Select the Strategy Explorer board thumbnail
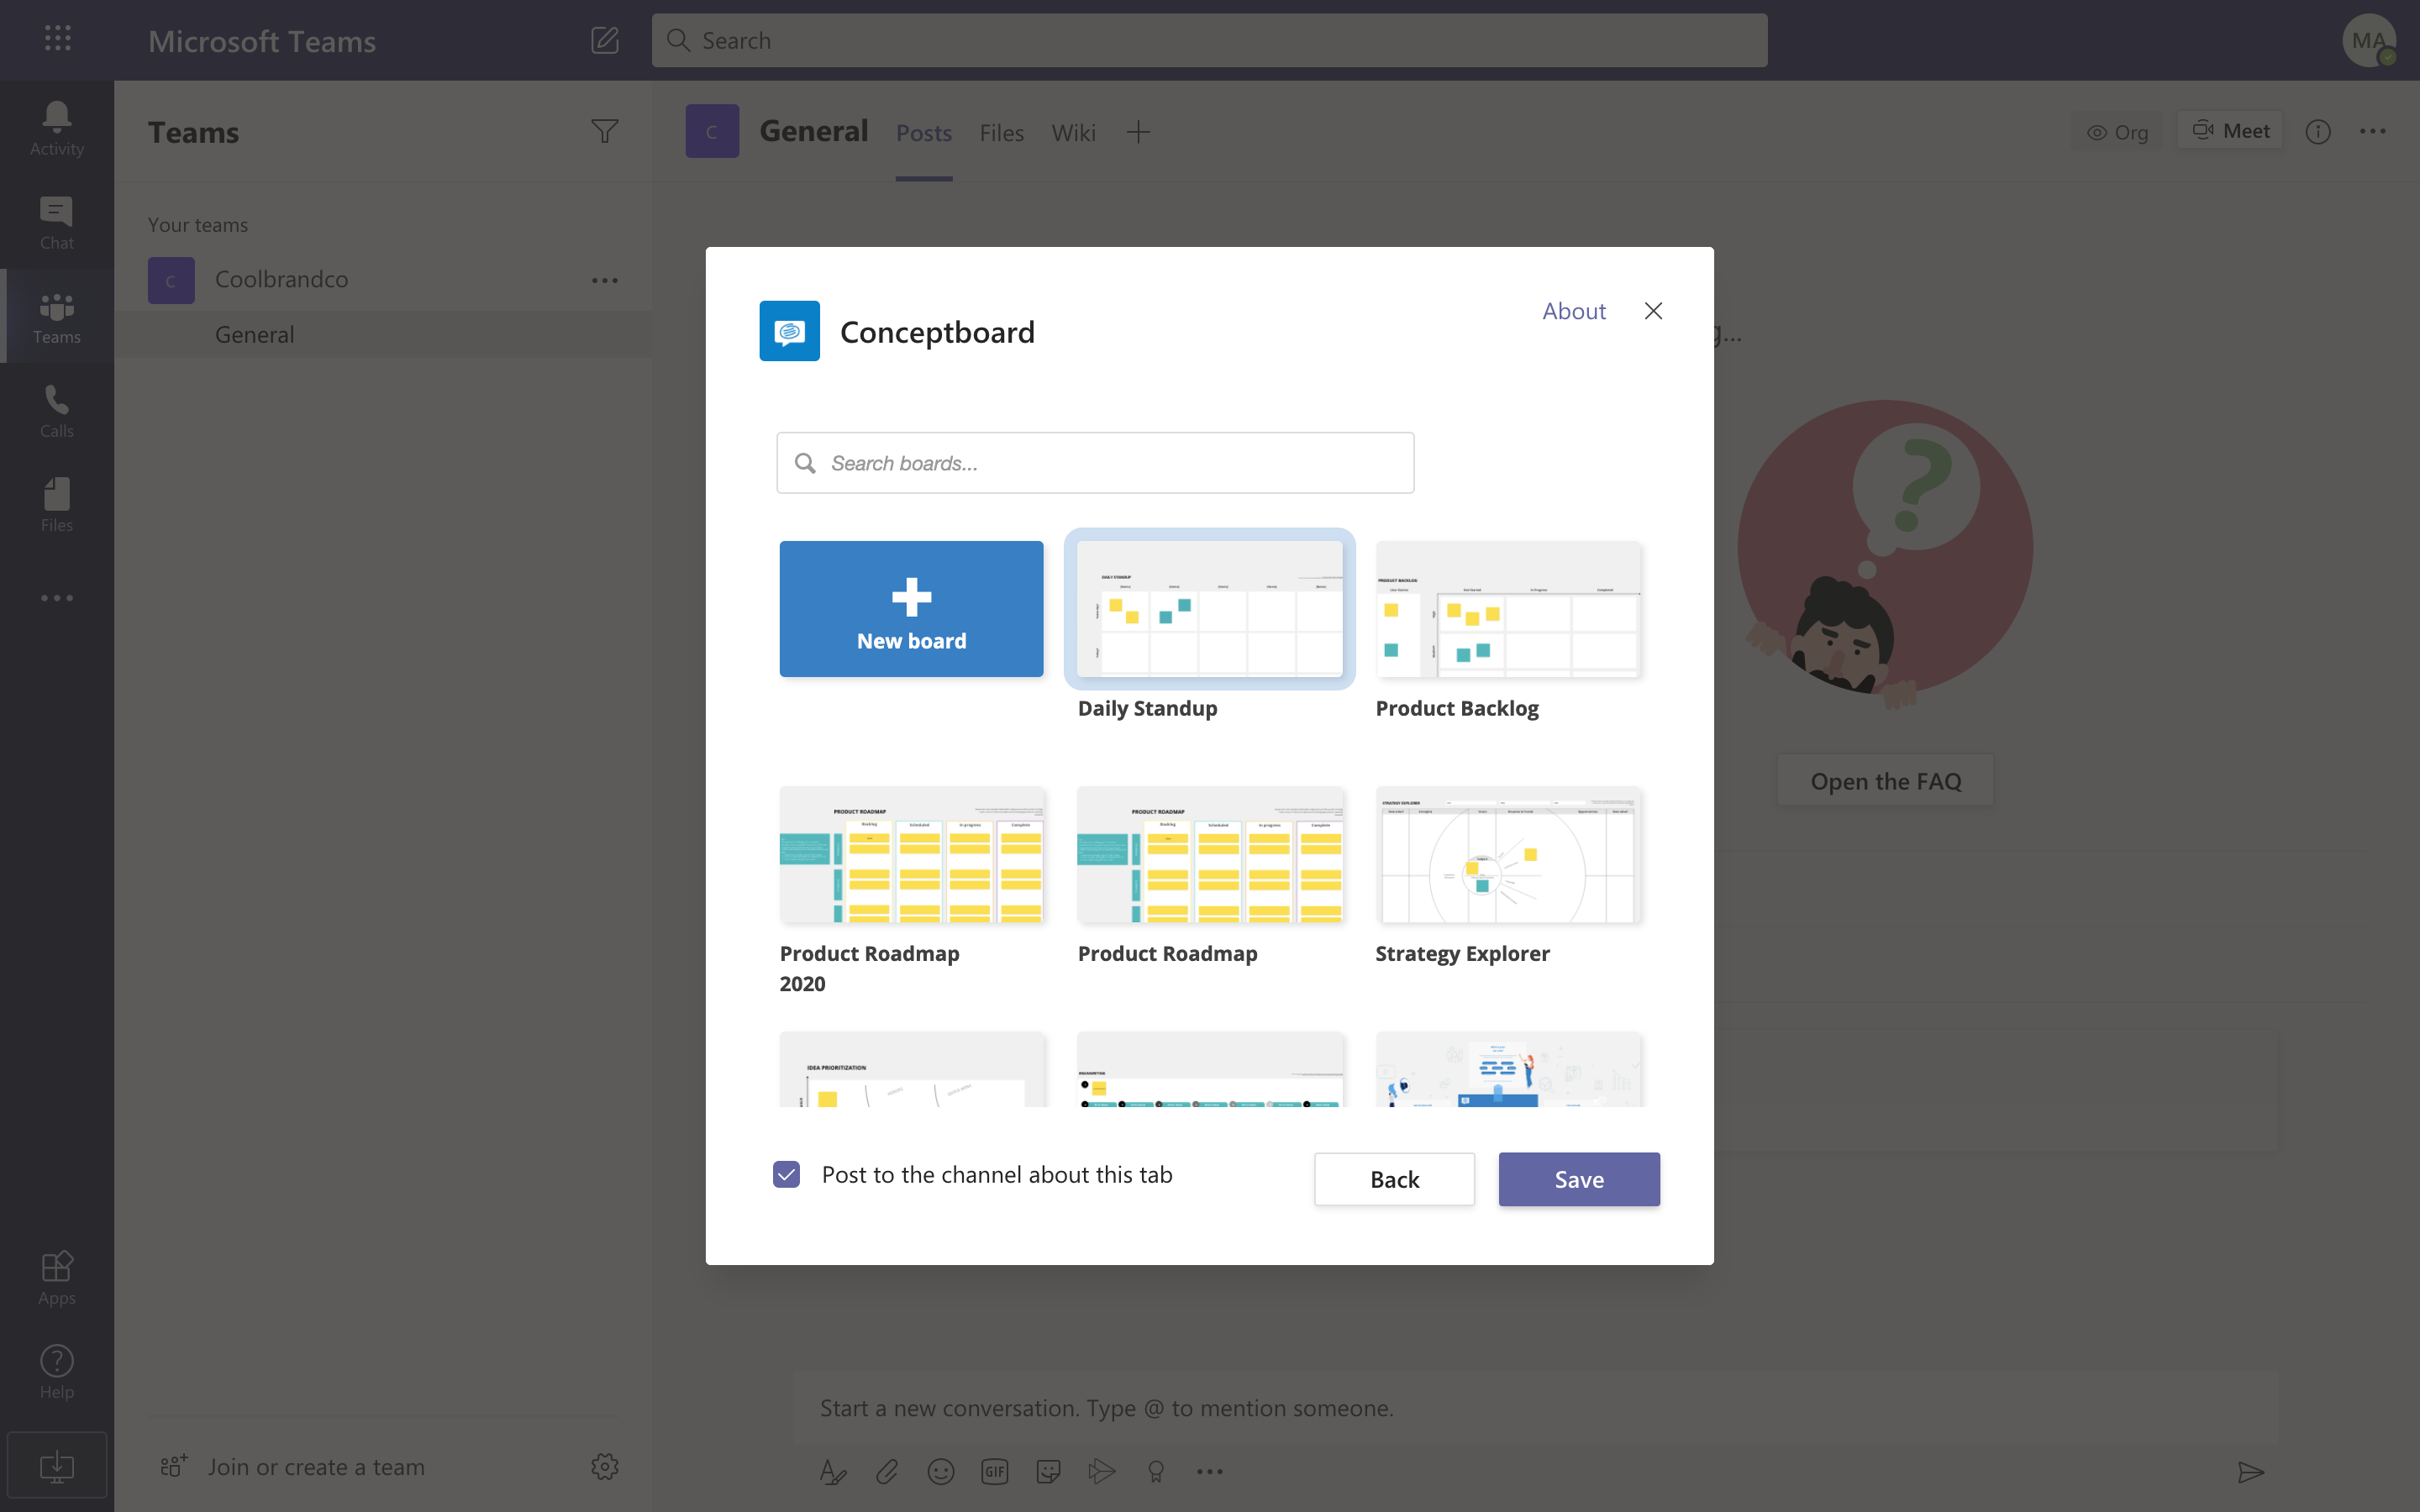Viewport: 2420px width, 1512px height. pos(1508,855)
